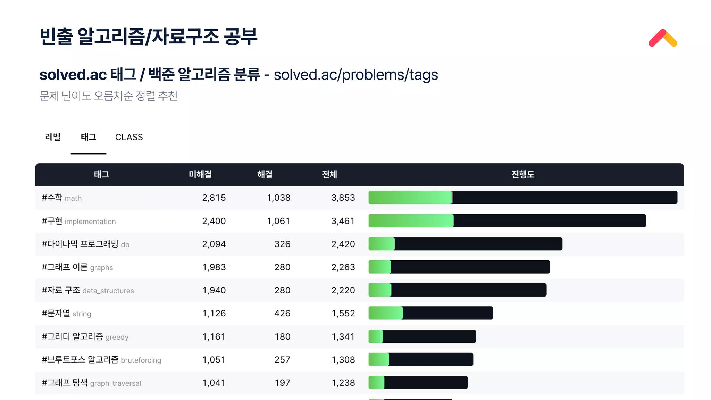Sort by the 전체 column header
711x400 pixels.
point(329,174)
